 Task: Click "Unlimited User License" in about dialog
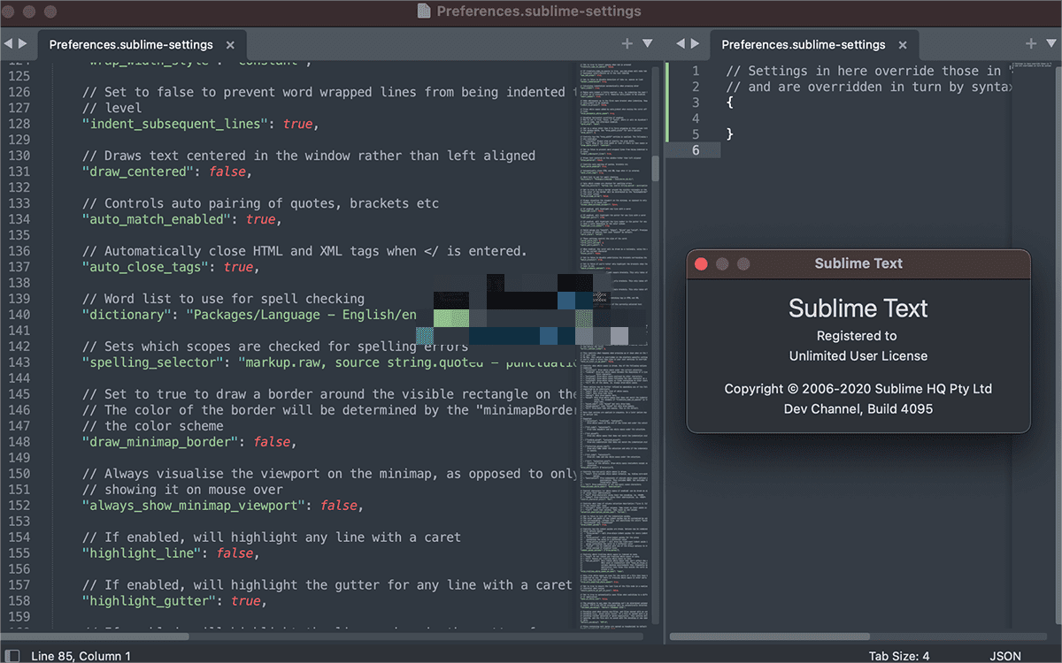coord(858,356)
